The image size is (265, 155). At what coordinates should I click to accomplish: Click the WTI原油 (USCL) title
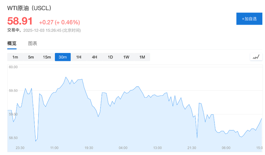click(x=29, y=8)
